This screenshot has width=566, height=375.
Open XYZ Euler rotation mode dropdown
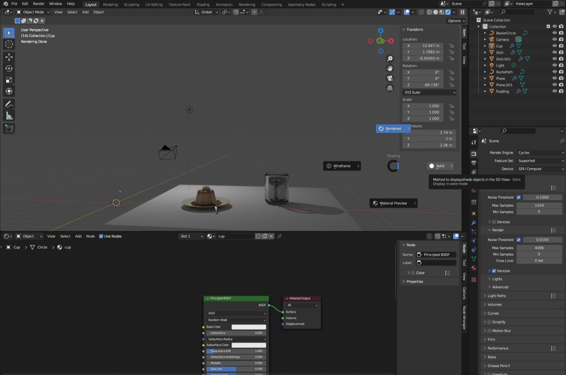pos(429,92)
